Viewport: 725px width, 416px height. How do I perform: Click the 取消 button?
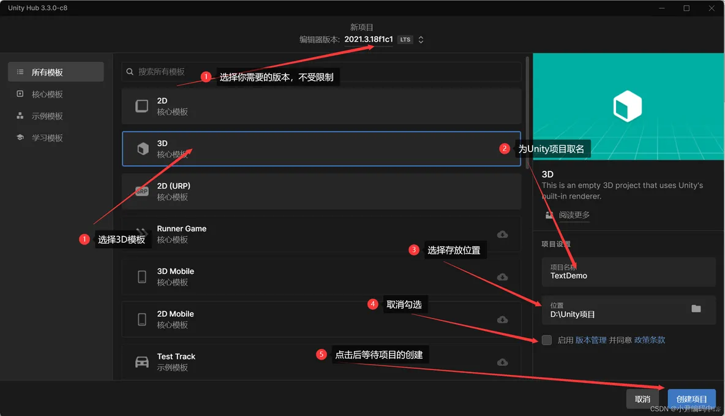pyautogui.click(x=642, y=399)
